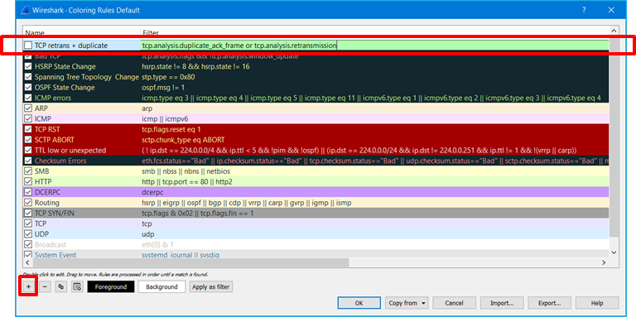Click the Import... button
The width and height of the screenshot is (636, 317).
[502, 303]
